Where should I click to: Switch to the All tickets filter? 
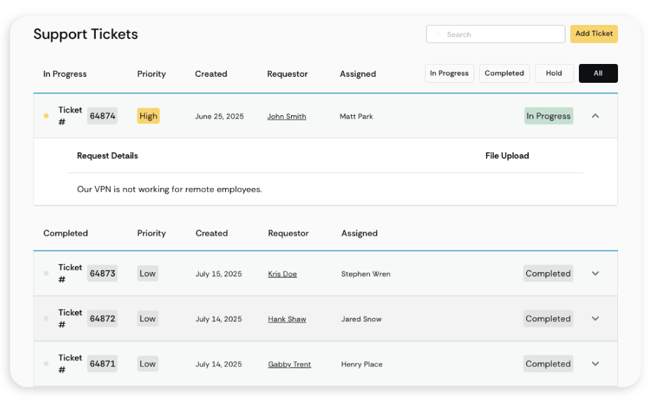(598, 73)
